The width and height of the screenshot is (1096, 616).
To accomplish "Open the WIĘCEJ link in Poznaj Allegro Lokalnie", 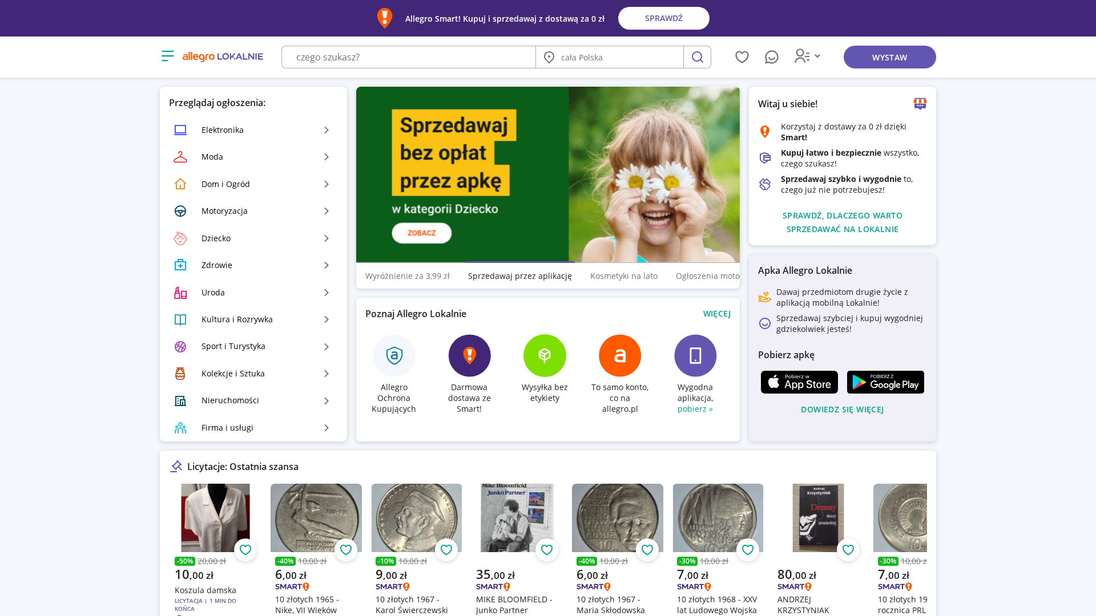I will click(717, 314).
